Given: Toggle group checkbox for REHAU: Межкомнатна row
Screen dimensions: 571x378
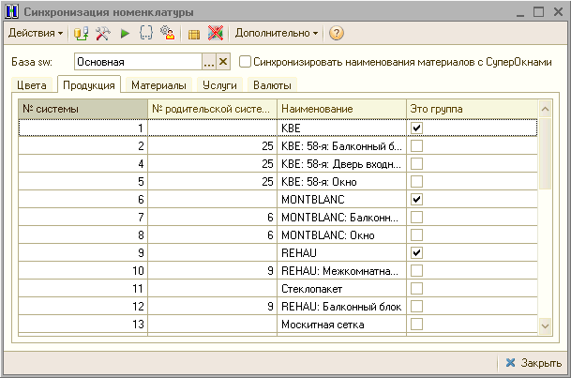Looking at the screenshot, I should [x=416, y=271].
